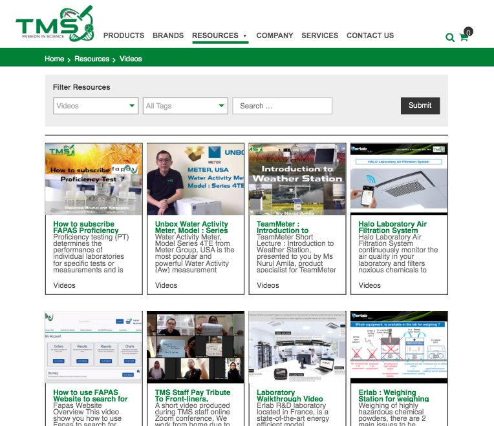Go to Products menu item
The image size is (494, 426).
pyautogui.click(x=124, y=35)
